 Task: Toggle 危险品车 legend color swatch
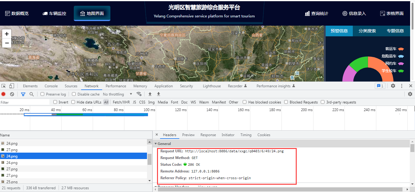(401, 56)
